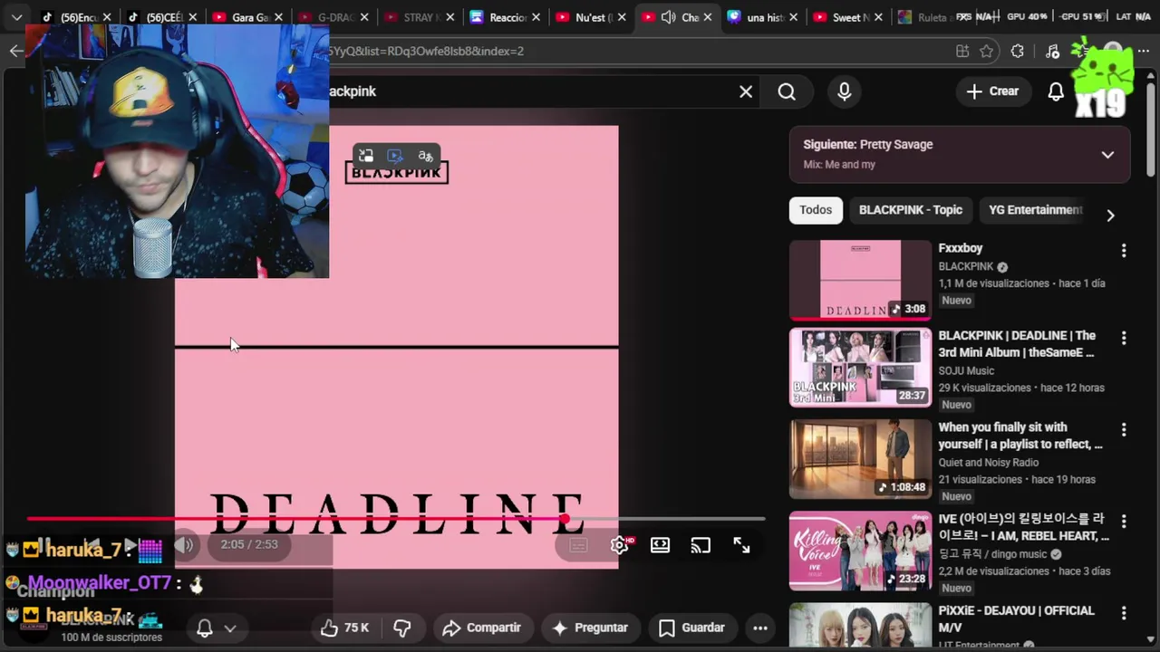Click the split screen icon in address bar
Viewport: 1160px width, 652px height.
pyautogui.click(x=962, y=51)
